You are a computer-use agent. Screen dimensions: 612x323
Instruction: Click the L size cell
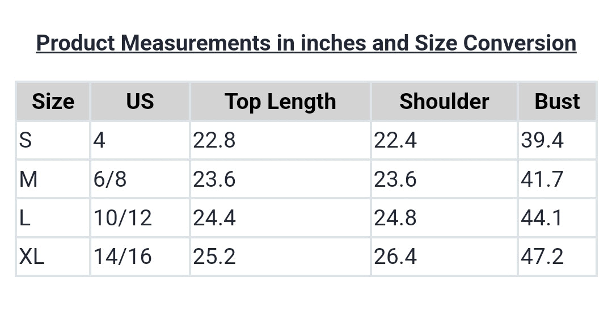click(x=25, y=218)
